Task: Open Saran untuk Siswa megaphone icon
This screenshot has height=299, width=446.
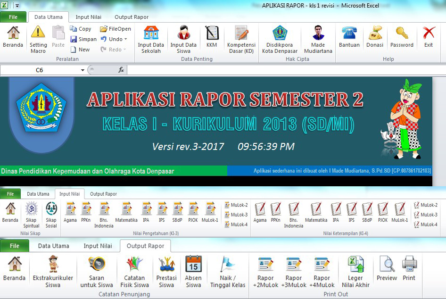Action: [x=97, y=264]
